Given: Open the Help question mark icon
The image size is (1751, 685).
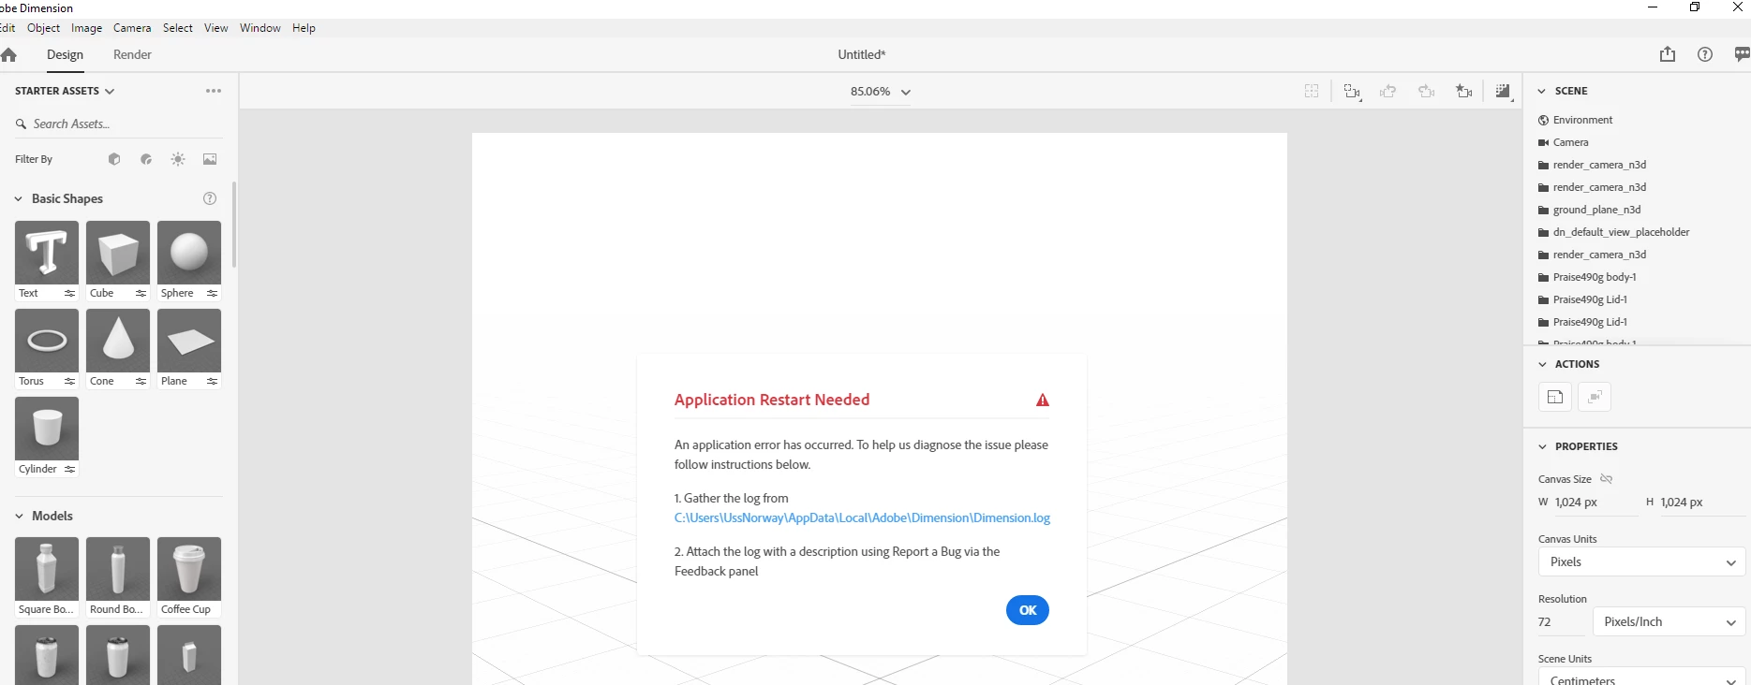Looking at the screenshot, I should coord(1705,54).
